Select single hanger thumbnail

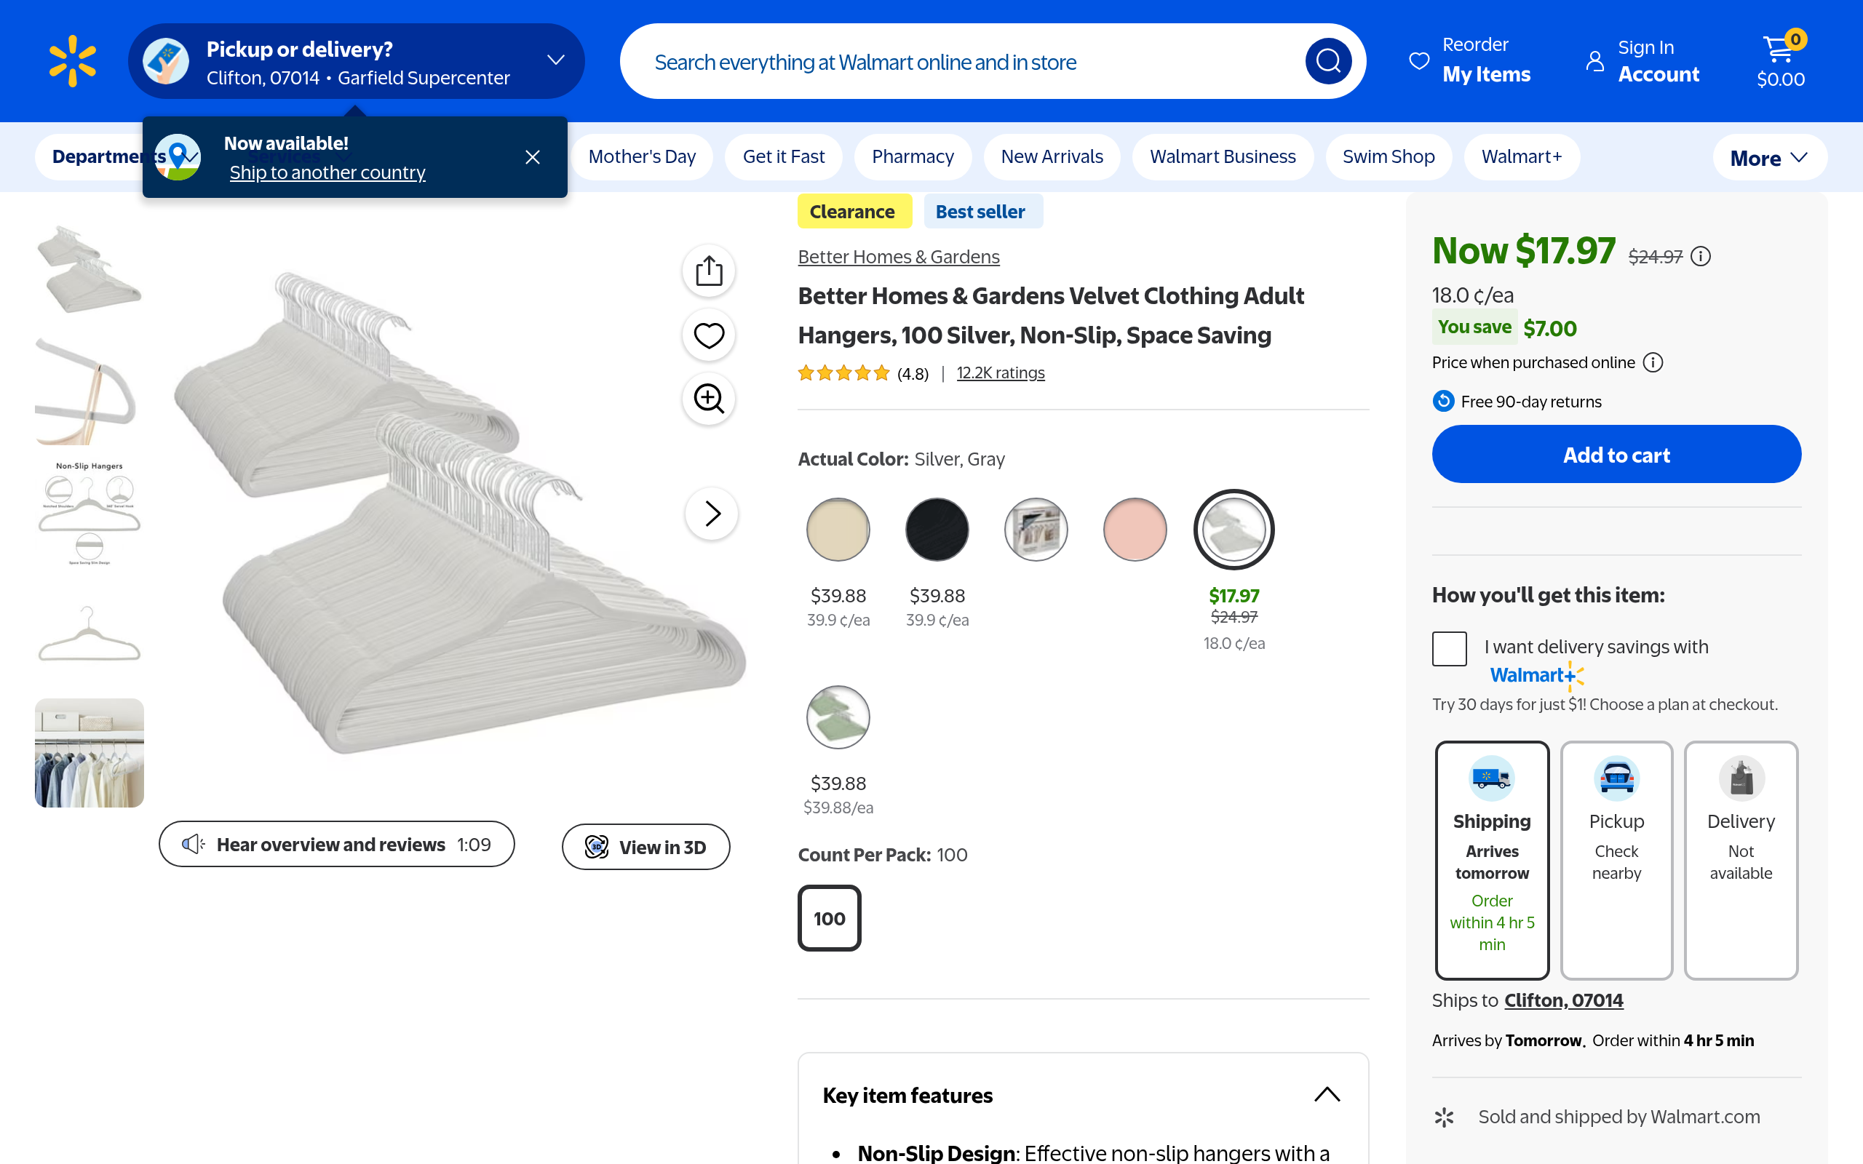90,632
